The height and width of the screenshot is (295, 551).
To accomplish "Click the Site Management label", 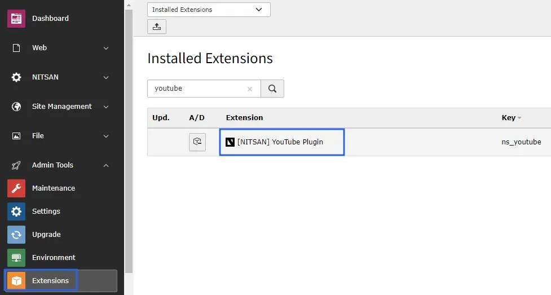I will tap(62, 107).
